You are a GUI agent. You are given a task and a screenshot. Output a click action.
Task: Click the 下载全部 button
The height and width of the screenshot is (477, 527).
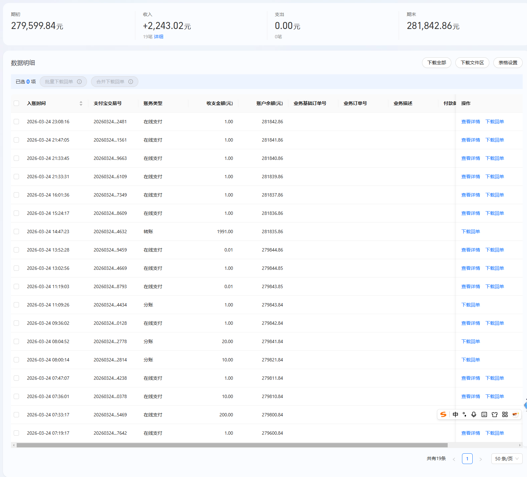point(436,63)
